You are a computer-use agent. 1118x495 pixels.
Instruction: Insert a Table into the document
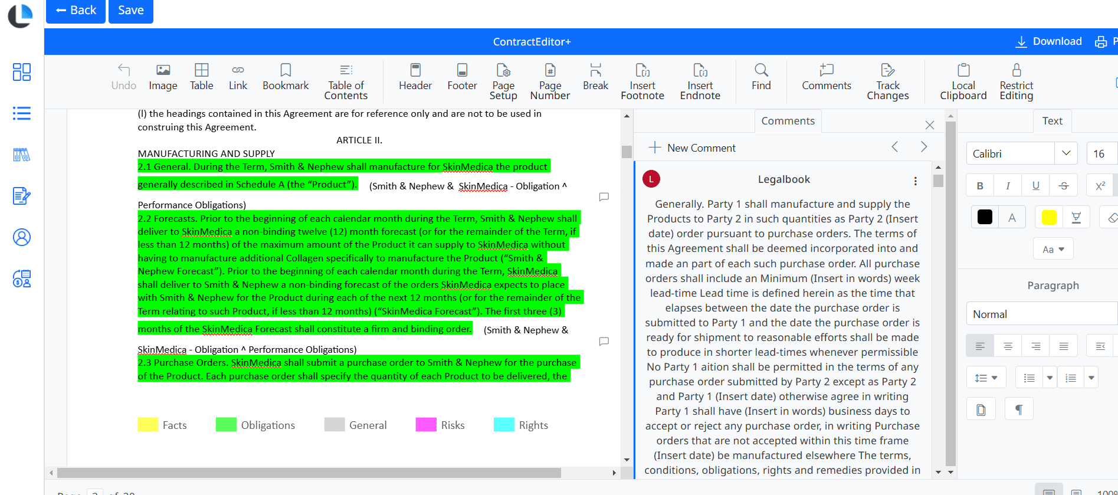click(201, 77)
